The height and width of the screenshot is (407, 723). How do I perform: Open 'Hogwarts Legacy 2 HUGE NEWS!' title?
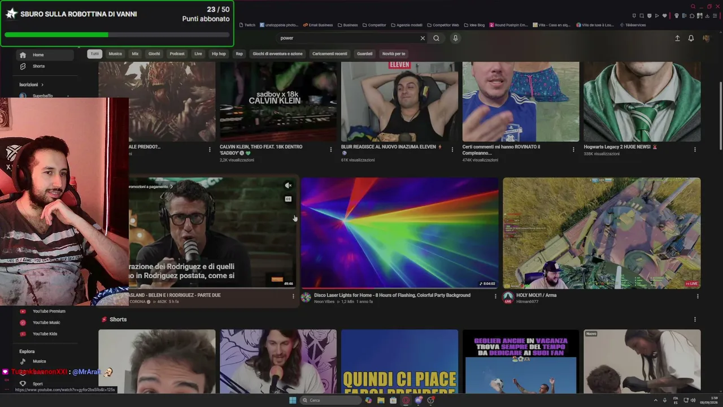point(620,146)
